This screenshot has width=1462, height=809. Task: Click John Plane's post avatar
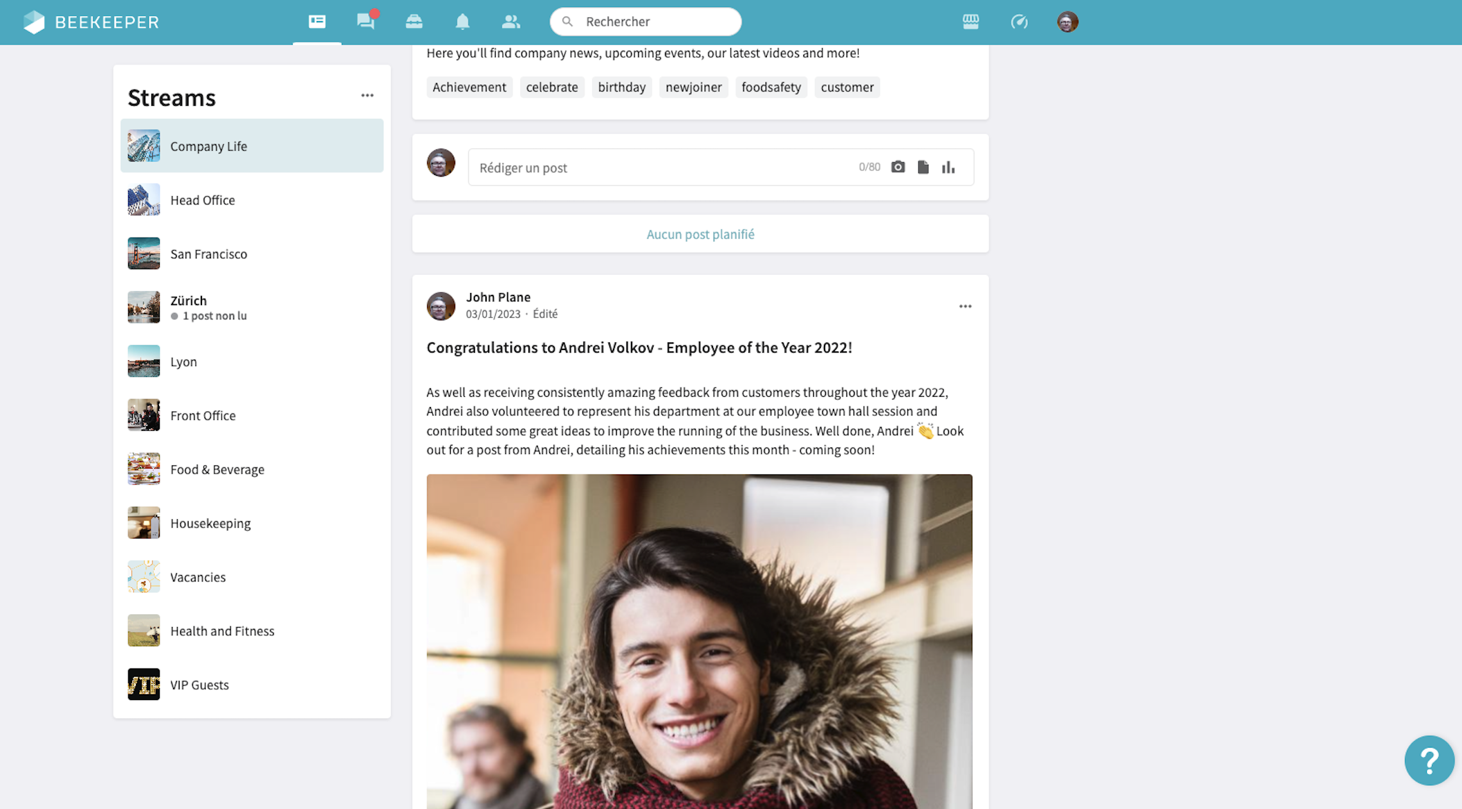point(441,306)
